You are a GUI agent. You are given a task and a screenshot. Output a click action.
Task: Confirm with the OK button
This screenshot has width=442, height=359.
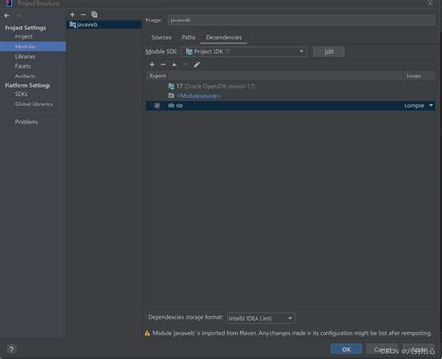point(346,349)
